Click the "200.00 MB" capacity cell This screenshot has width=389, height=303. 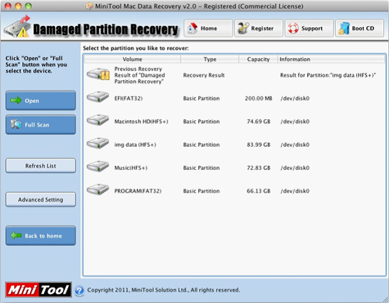tap(258, 98)
